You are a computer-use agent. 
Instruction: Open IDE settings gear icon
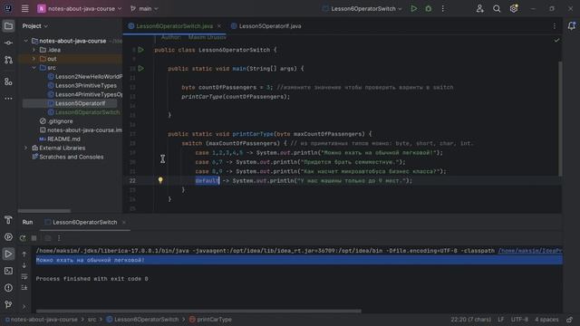[514, 8]
